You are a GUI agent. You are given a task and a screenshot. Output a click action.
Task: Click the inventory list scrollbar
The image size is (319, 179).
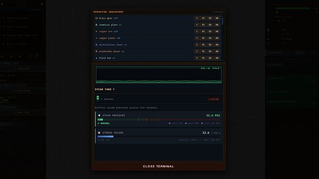[x=222, y=38]
